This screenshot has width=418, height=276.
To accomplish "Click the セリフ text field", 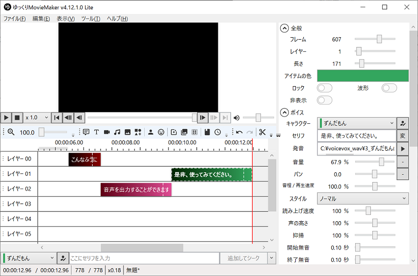I will 357,136.
